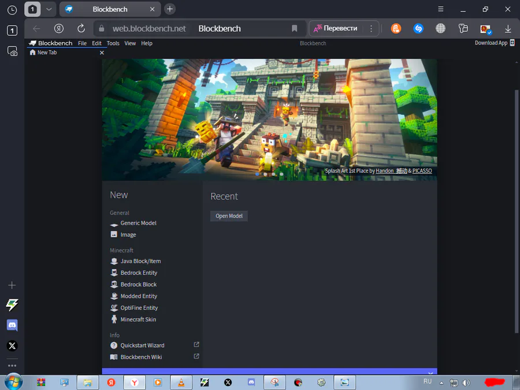The height and width of the screenshot is (390, 520).
Task: Open VLC from the taskbar
Action: click(x=181, y=382)
